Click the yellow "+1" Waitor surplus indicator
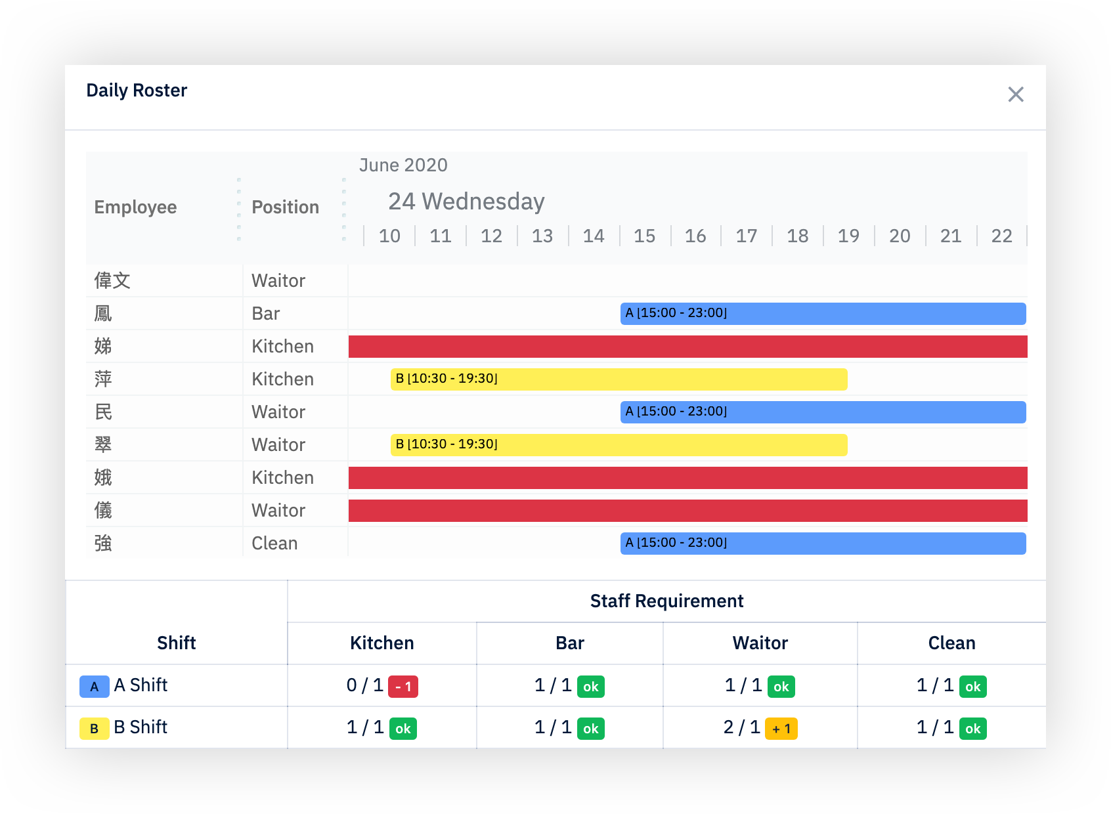Image resolution: width=1111 pixels, height=814 pixels. [781, 727]
